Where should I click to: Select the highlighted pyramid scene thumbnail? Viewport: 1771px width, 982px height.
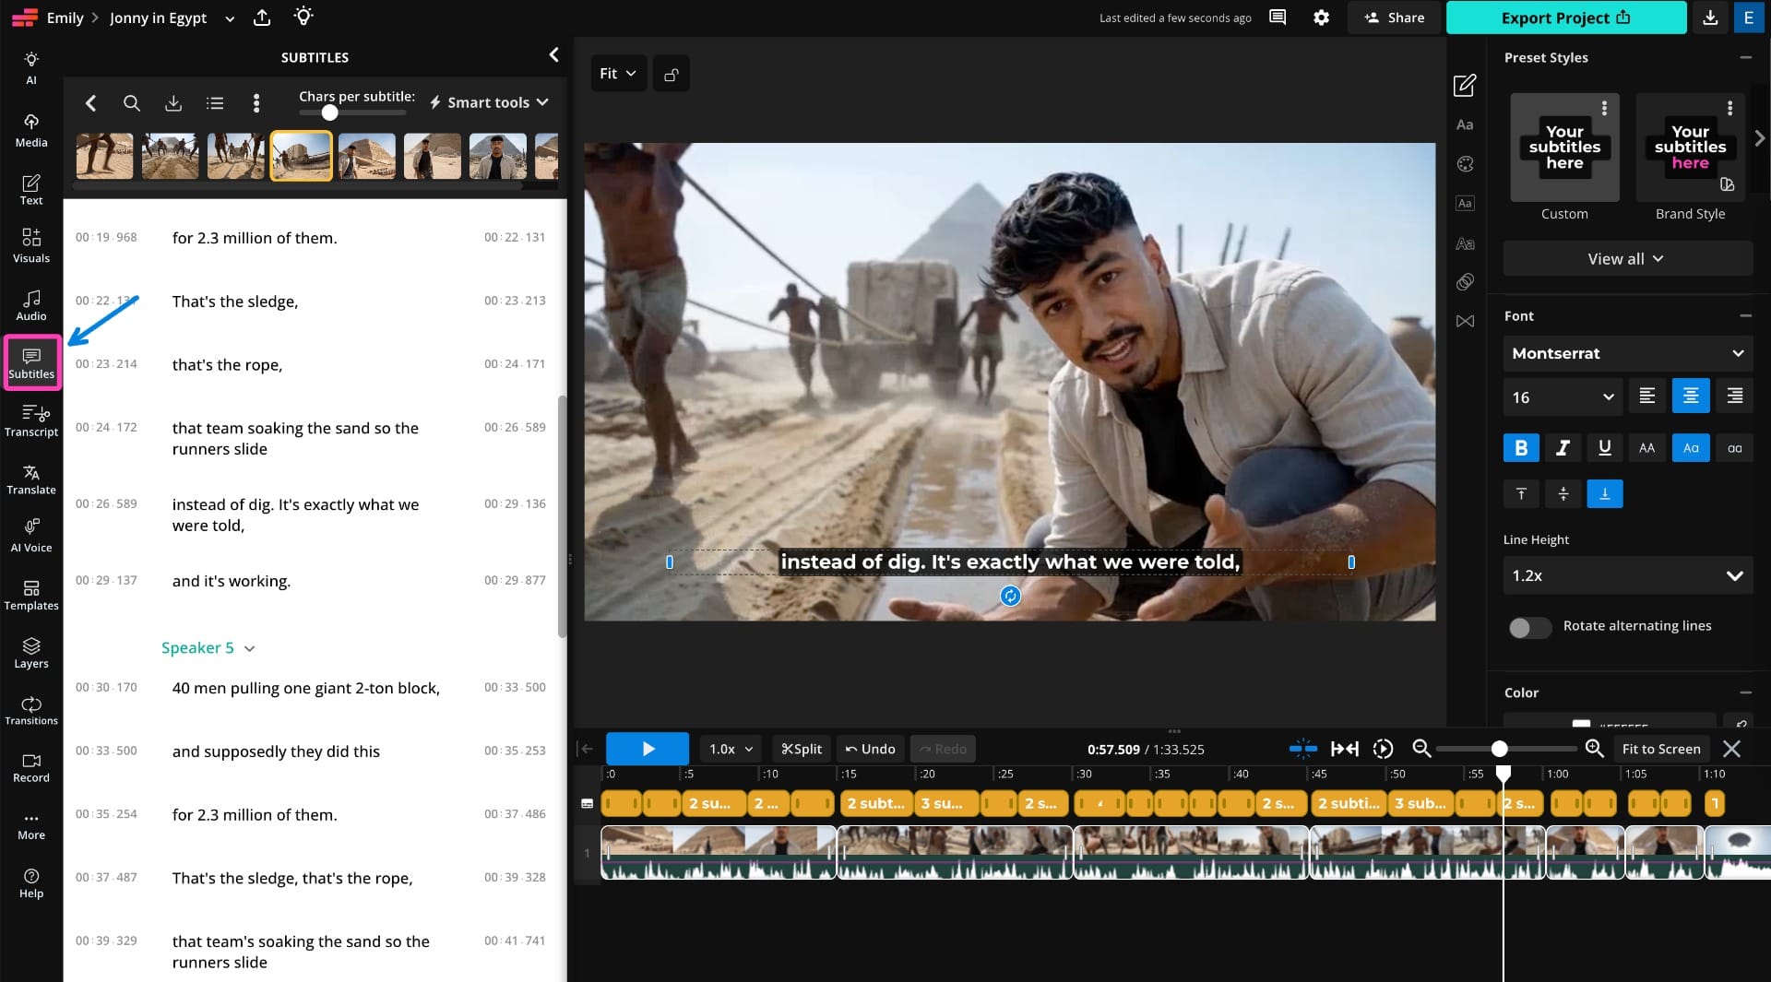pyautogui.click(x=302, y=156)
